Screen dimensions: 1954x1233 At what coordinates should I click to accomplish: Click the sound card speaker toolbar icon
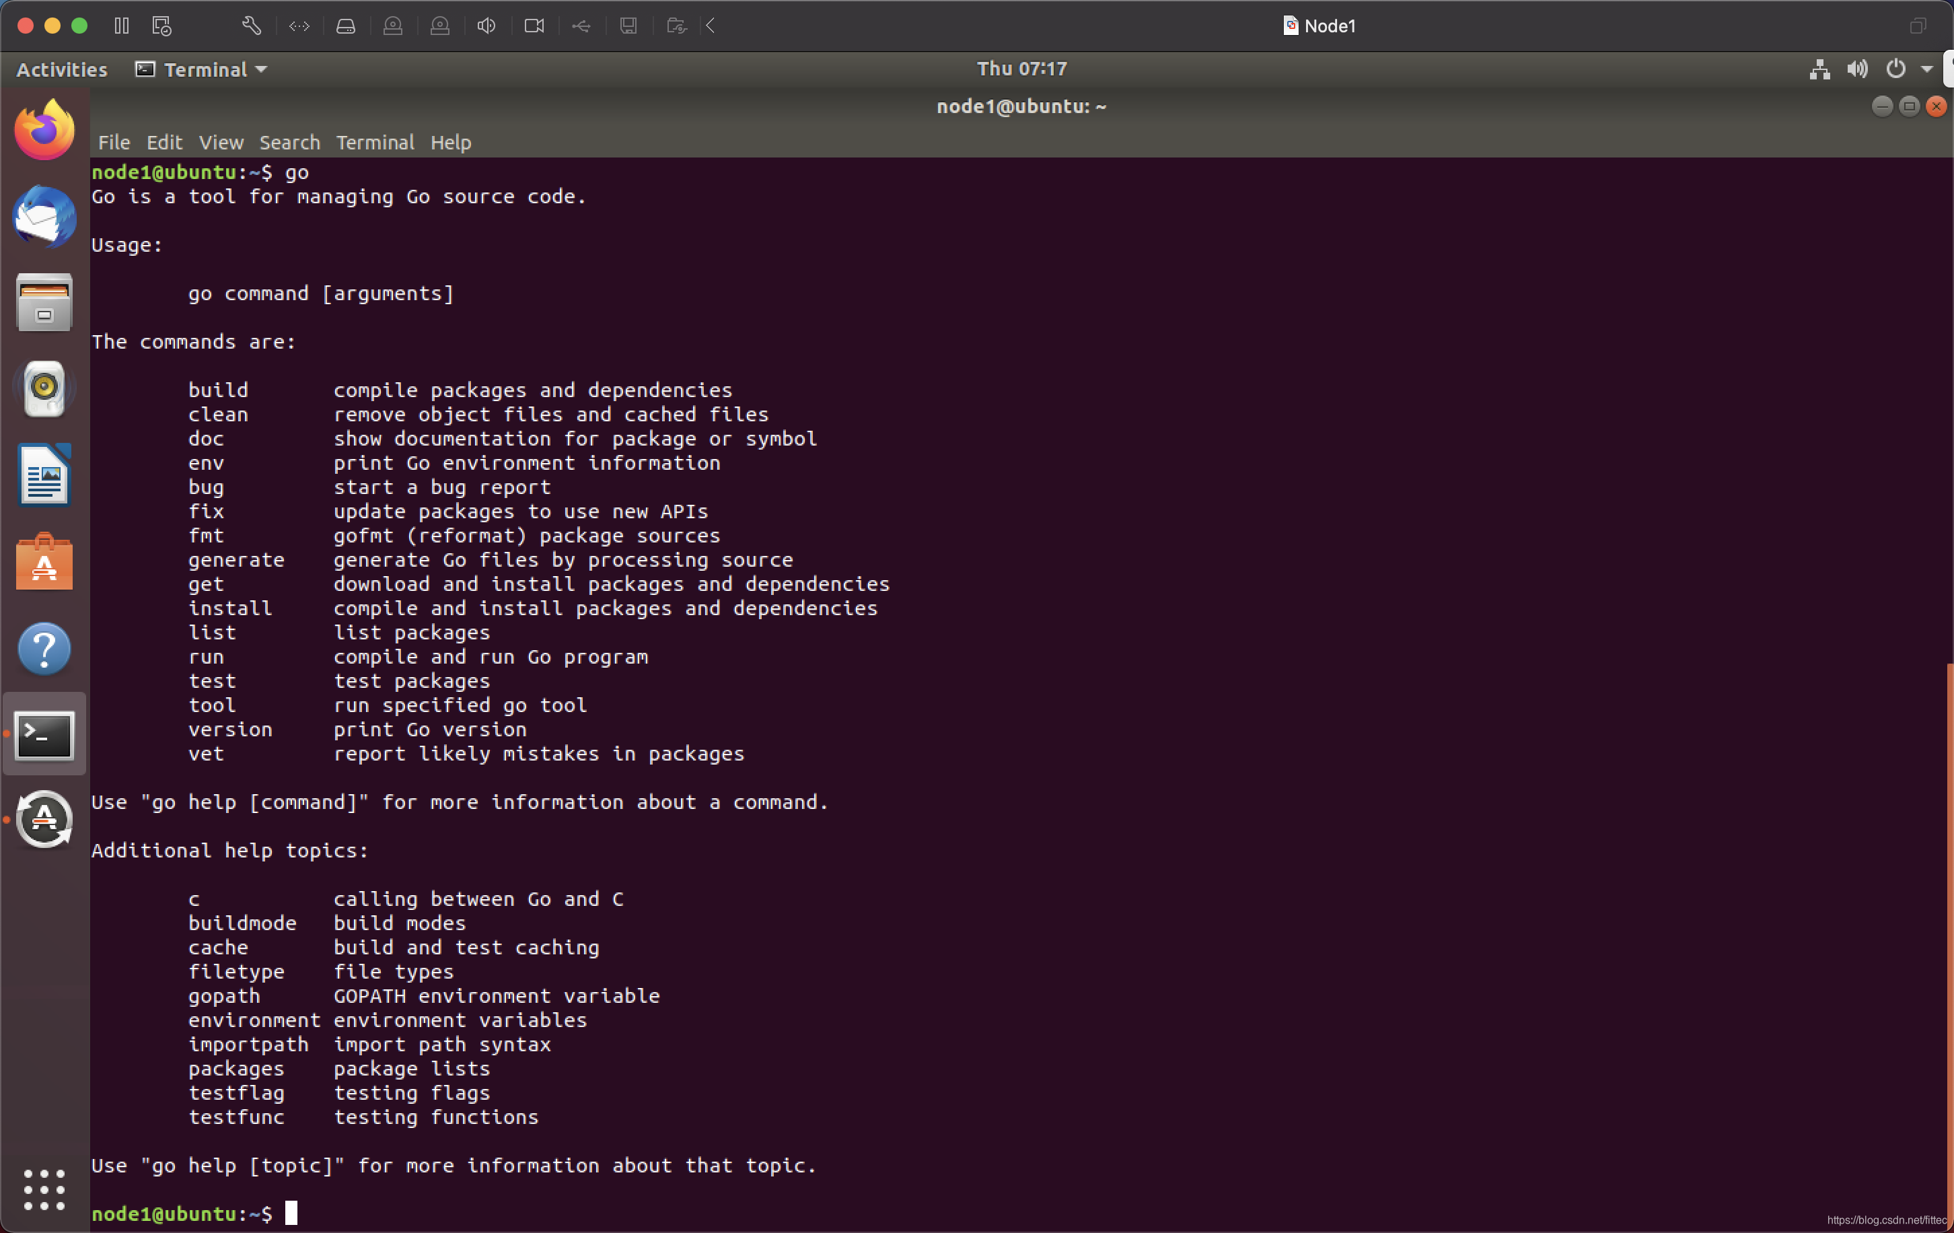[487, 26]
